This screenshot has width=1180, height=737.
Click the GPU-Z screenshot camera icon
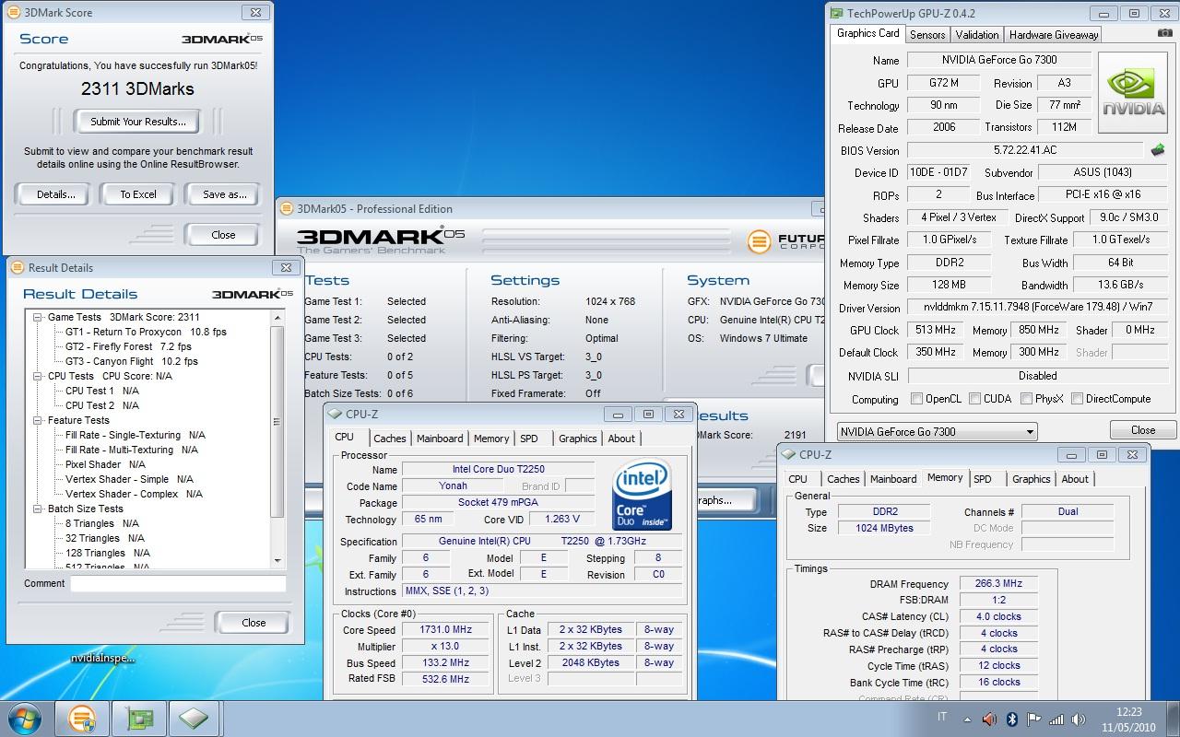(x=1165, y=33)
